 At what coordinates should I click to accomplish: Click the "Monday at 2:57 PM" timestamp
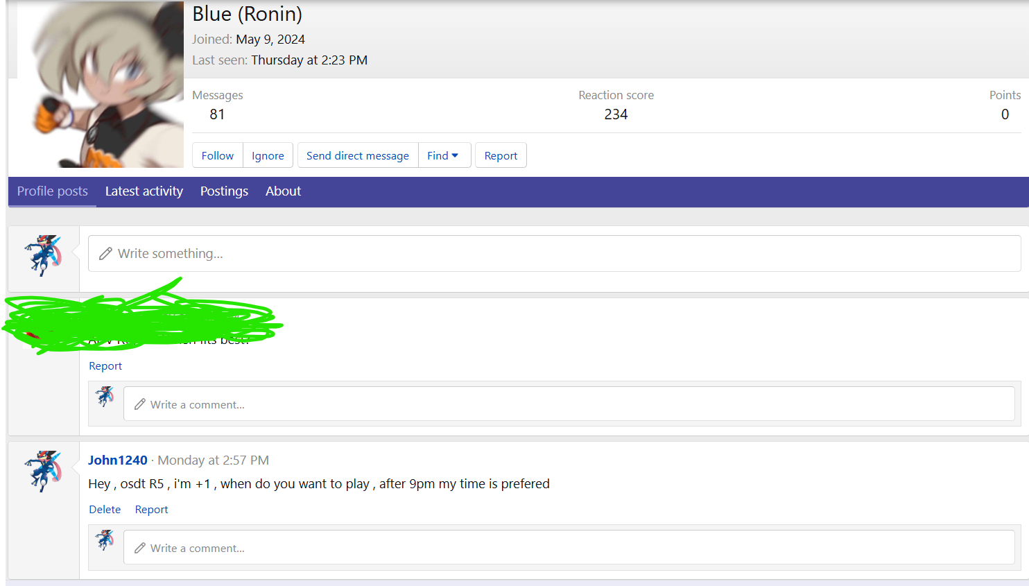213,460
